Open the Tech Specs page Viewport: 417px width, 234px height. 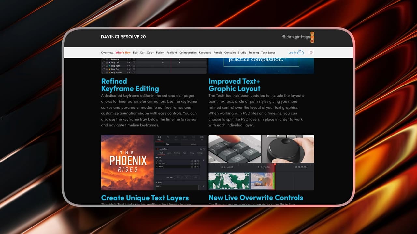[x=268, y=53]
